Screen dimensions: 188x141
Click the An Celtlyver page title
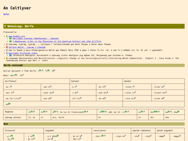[x=17, y=8]
